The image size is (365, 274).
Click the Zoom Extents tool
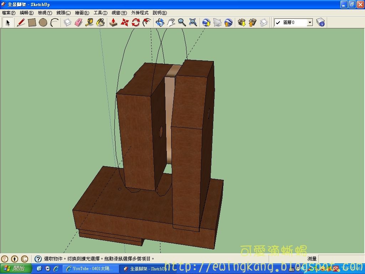193,22
